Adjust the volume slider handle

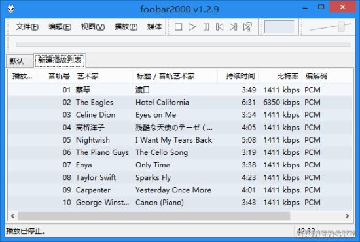click(341, 26)
